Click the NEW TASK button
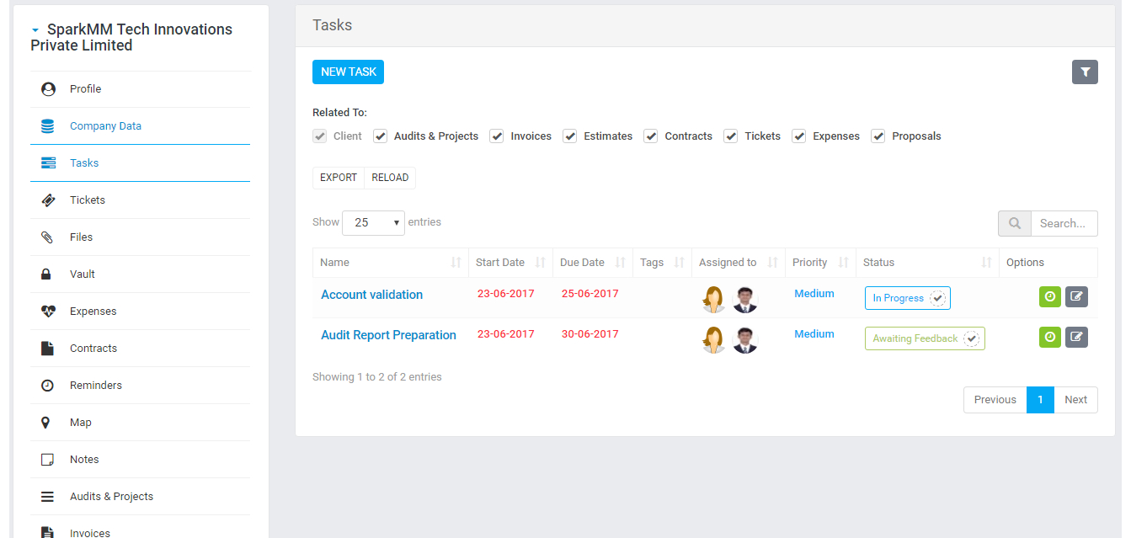Screen dimensions: 1131x538 click(348, 72)
